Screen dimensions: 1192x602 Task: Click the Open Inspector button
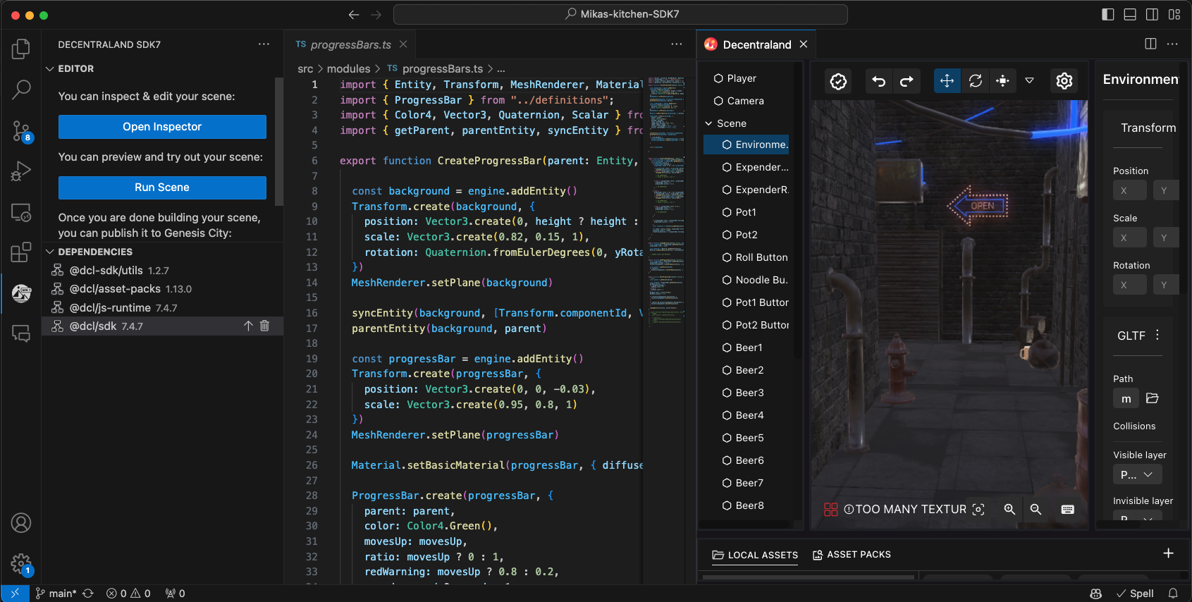[x=162, y=127]
